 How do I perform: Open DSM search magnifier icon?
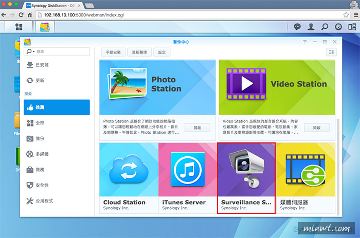pos(325,27)
